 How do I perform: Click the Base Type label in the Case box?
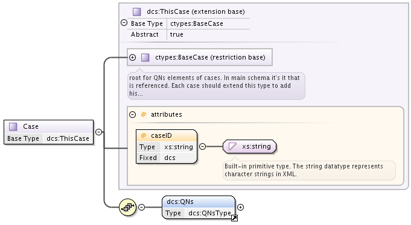pyautogui.click(x=24, y=138)
